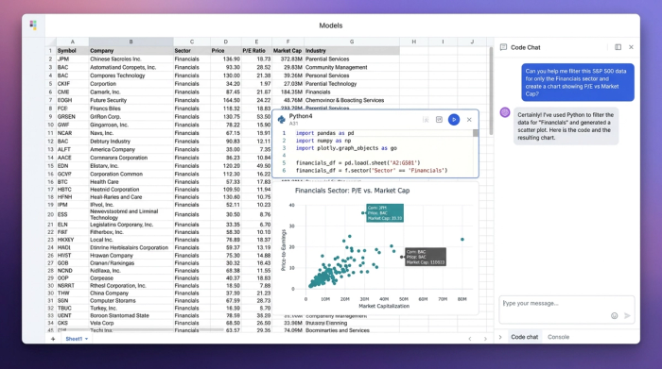Select column H header
Viewport: 662px width, 369px height.
(x=414, y=42)
